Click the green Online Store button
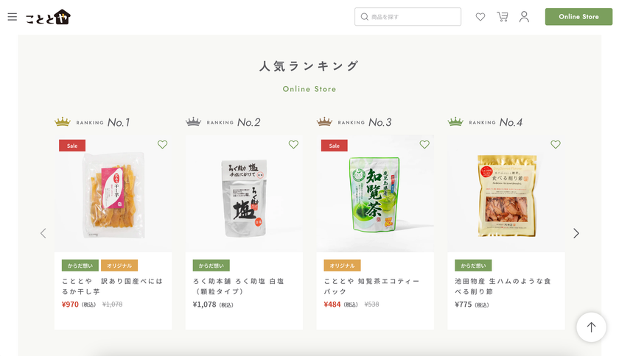619x356 pixels. (x=578, y=17)
